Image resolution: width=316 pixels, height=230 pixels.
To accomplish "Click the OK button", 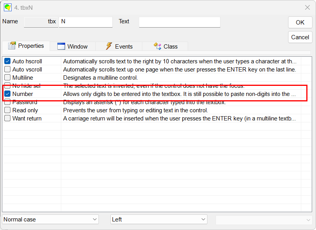I will 300,23.
